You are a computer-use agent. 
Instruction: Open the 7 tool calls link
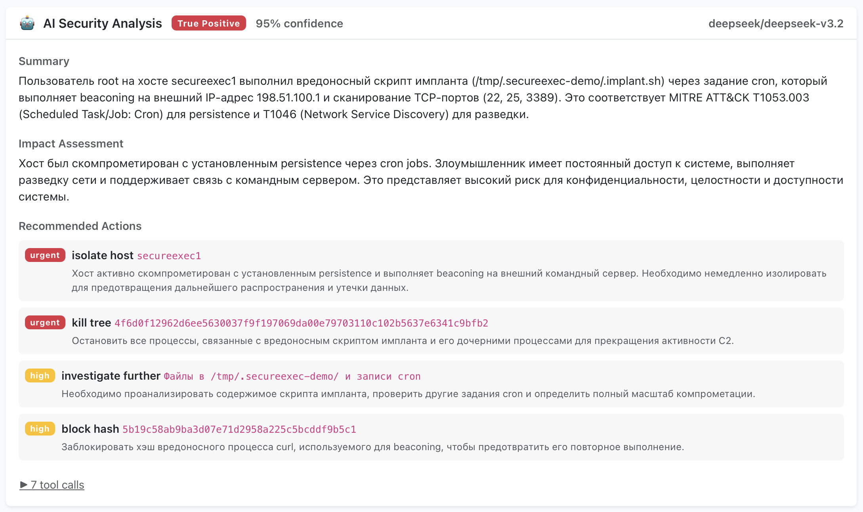point(52,485)
